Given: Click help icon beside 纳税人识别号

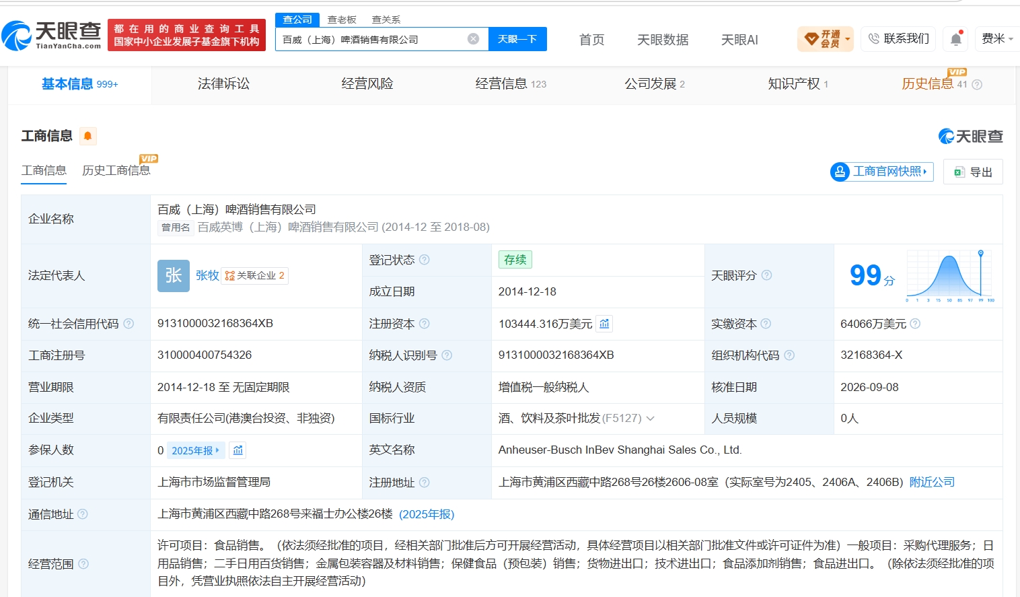Looking at the screenshot, I should coord(447,355).
